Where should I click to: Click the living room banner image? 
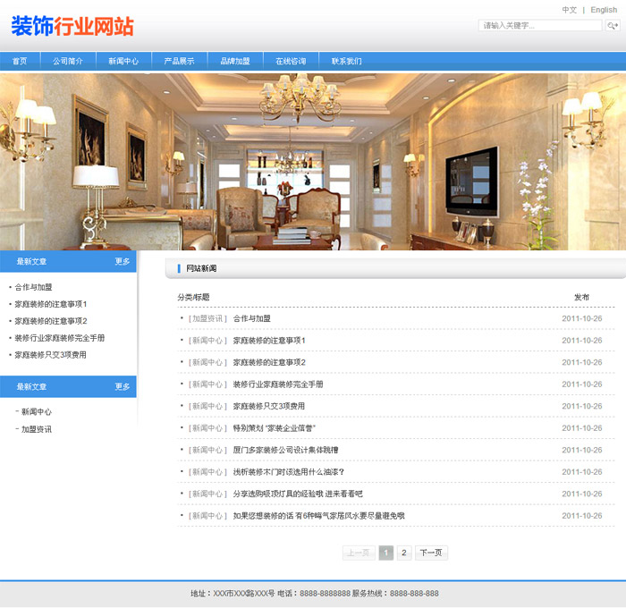[313, 161]
